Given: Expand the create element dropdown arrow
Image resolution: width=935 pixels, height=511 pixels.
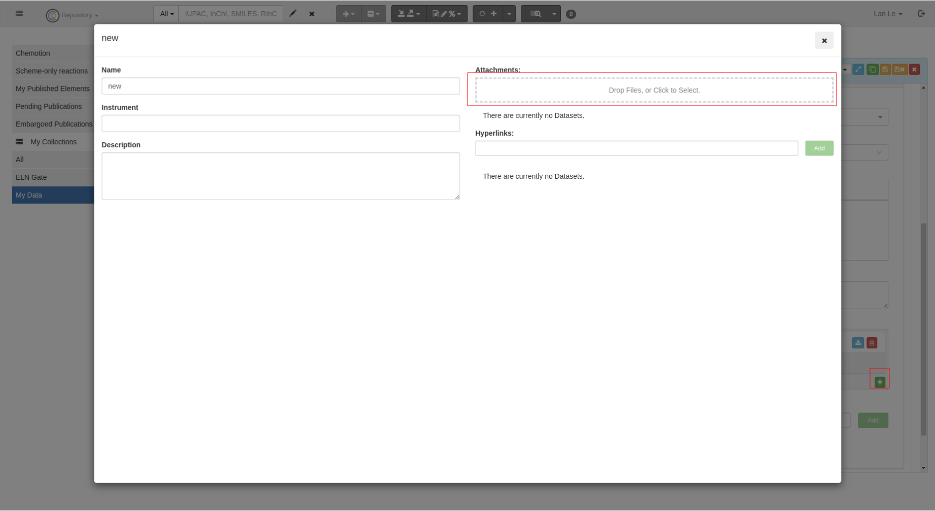Looking at the screenshot, I should tap(509, 14).
